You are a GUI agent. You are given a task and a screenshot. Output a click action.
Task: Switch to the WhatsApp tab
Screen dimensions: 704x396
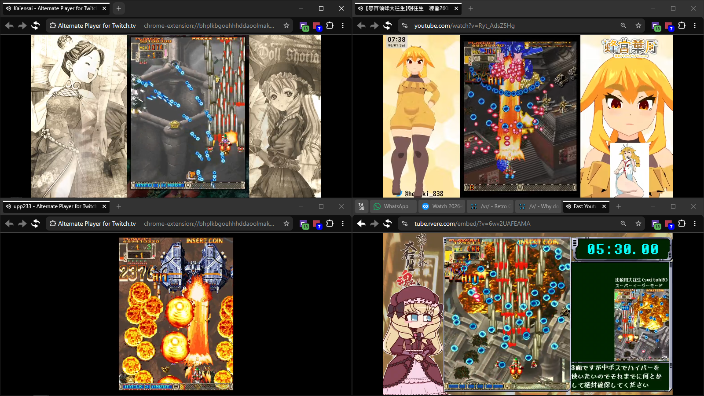pos(393,206)
